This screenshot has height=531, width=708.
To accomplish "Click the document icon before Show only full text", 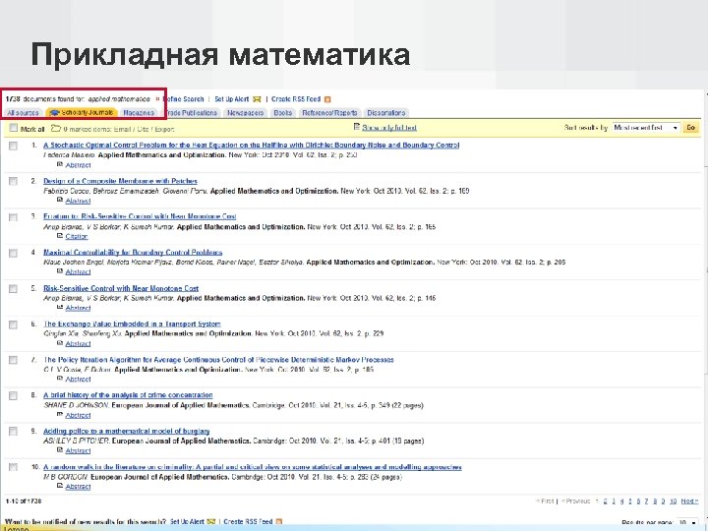I will 357,127.
